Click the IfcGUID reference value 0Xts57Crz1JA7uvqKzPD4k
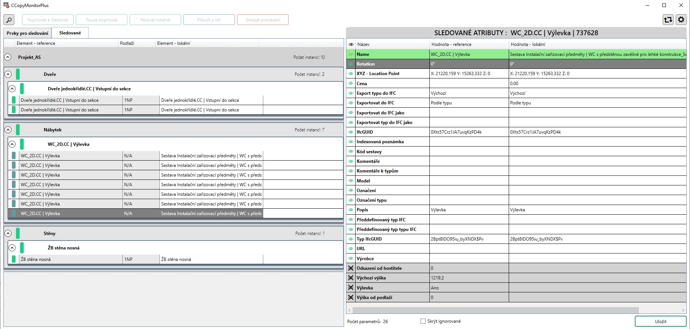This screenshot has height=329, width=690. tap(456, 132)
